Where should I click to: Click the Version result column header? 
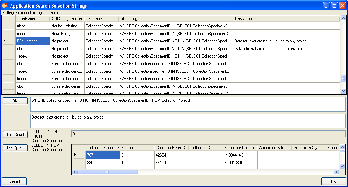click(137, 148)
